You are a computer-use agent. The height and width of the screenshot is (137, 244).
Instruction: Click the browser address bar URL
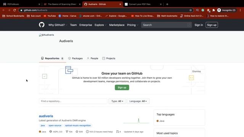[35, 10]
